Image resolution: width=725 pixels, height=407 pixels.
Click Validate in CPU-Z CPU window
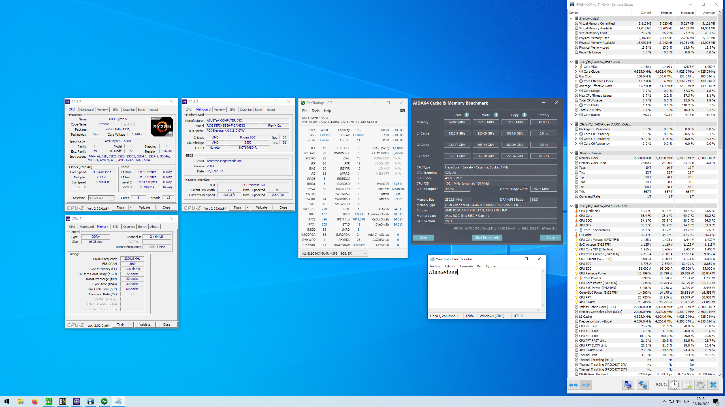[x=144, y=207]
